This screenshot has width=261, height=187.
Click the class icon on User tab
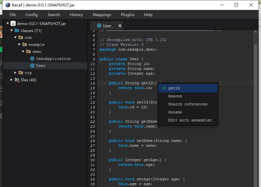point(99,26)
